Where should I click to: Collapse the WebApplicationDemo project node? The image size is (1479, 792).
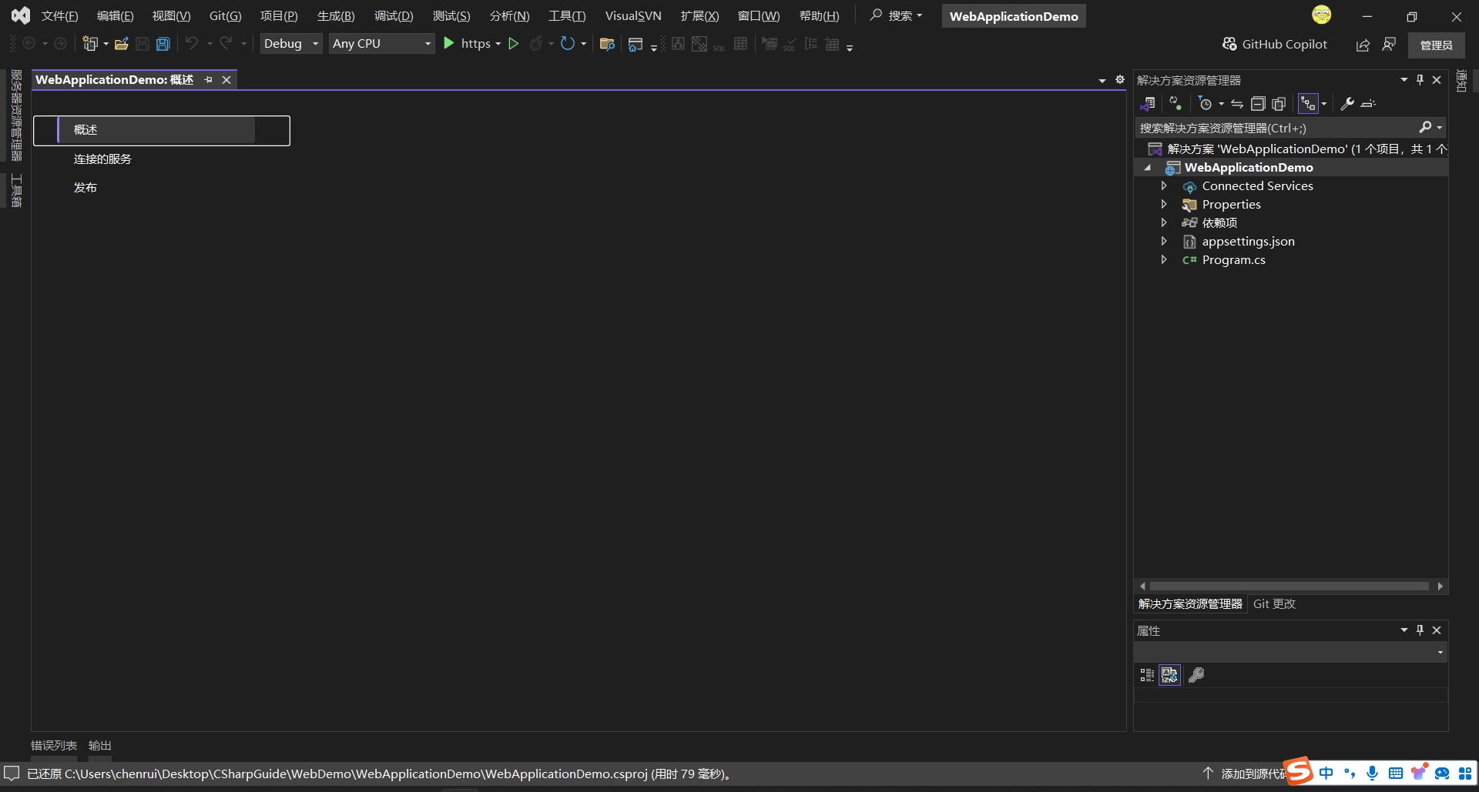point(1148,167)
